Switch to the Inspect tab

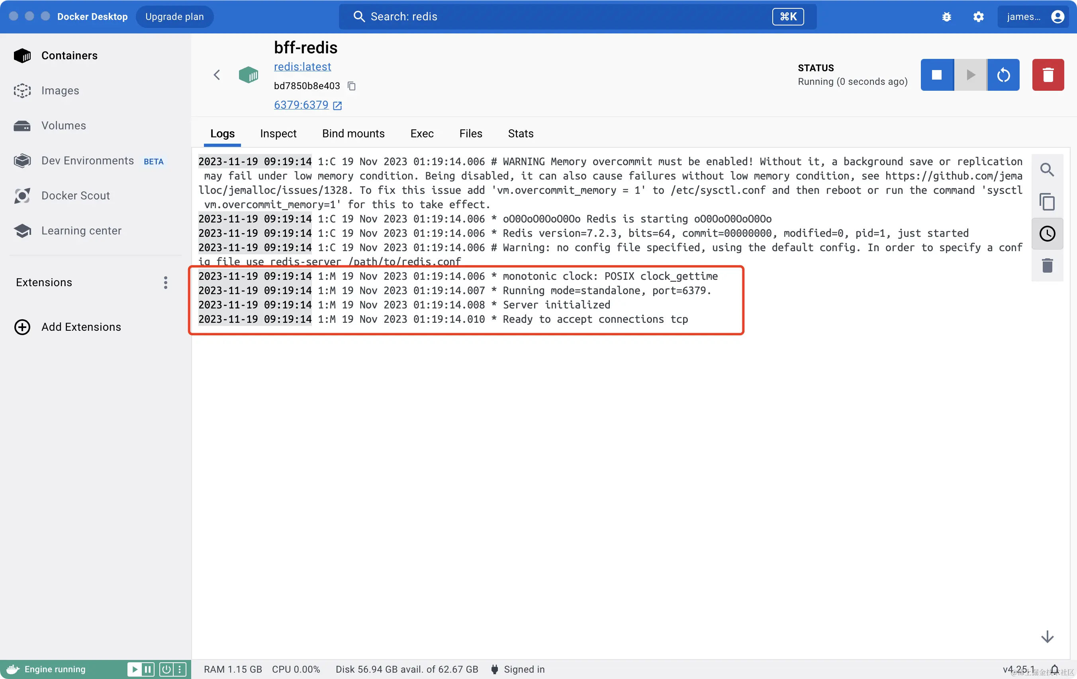278,133
